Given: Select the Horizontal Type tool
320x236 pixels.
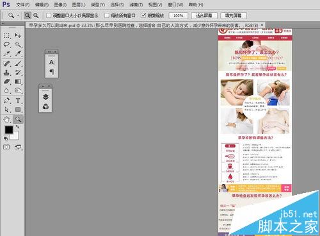Looking at the screenshot, I should click(x=18, y=101).
